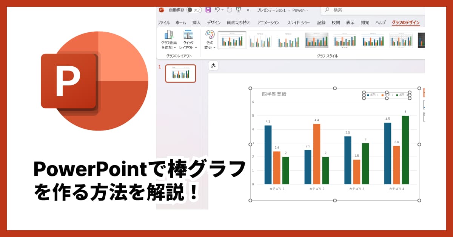Click the Save icon in the Quick Access Toolbar
The image size is (453, 237).
(x=208, y=10)
